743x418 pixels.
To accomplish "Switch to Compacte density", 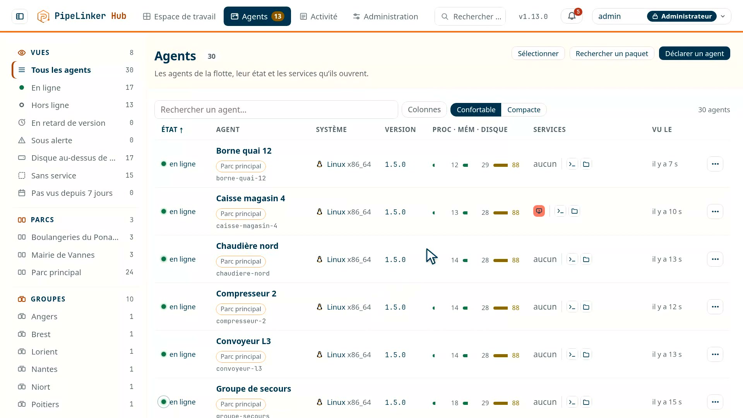I will (524, 110).
